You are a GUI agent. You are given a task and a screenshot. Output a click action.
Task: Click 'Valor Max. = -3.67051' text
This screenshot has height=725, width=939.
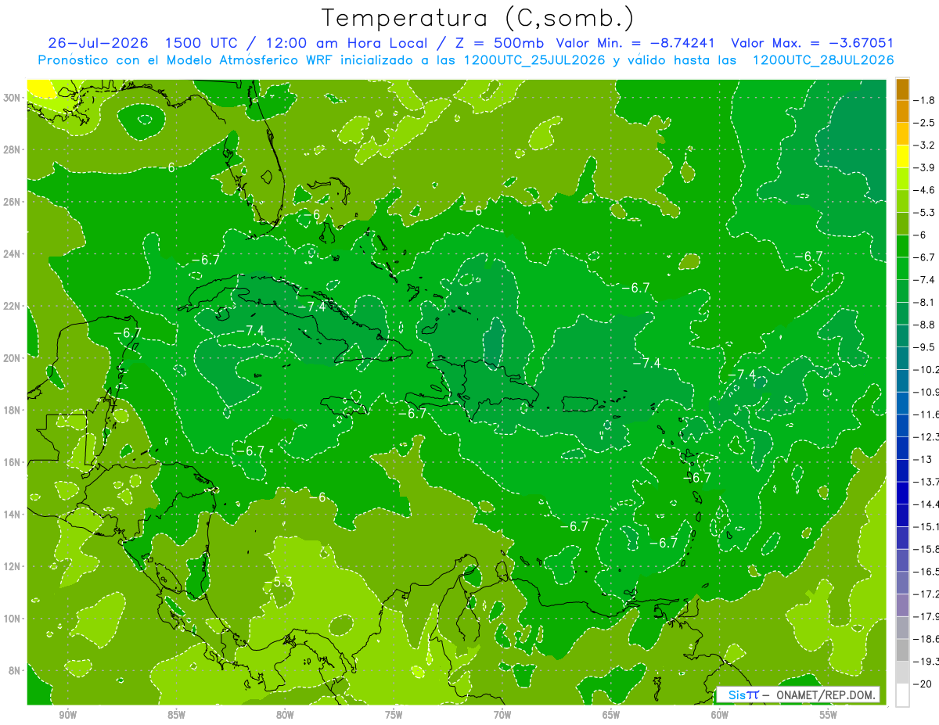[x=811, y=43]
